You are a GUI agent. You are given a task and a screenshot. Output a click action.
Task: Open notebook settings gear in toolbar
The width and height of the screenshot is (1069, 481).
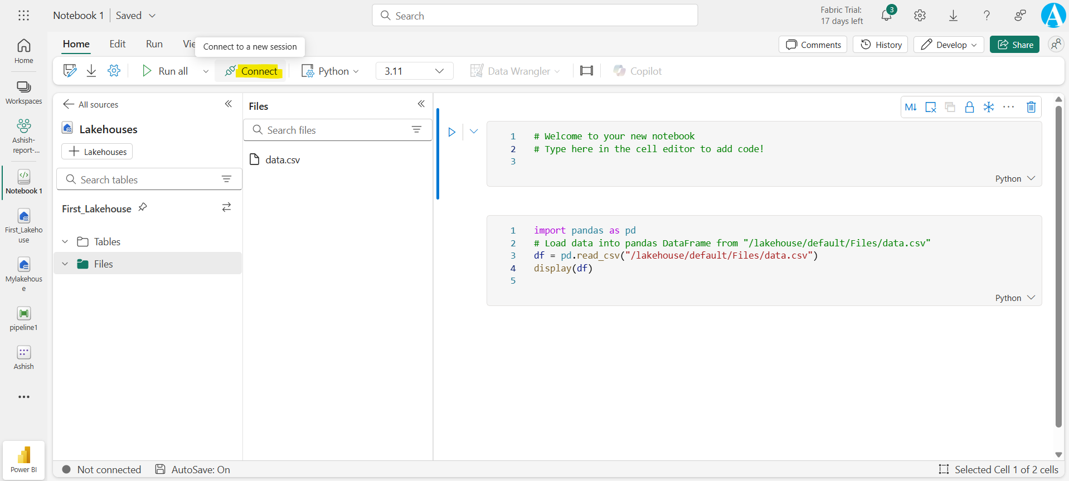coord(114,71)
